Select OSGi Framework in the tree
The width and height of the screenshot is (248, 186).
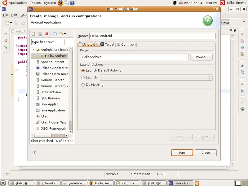51,128
